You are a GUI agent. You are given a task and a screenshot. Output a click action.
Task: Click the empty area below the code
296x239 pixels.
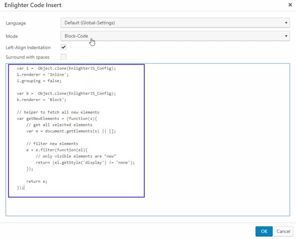[x=147, y=207]
